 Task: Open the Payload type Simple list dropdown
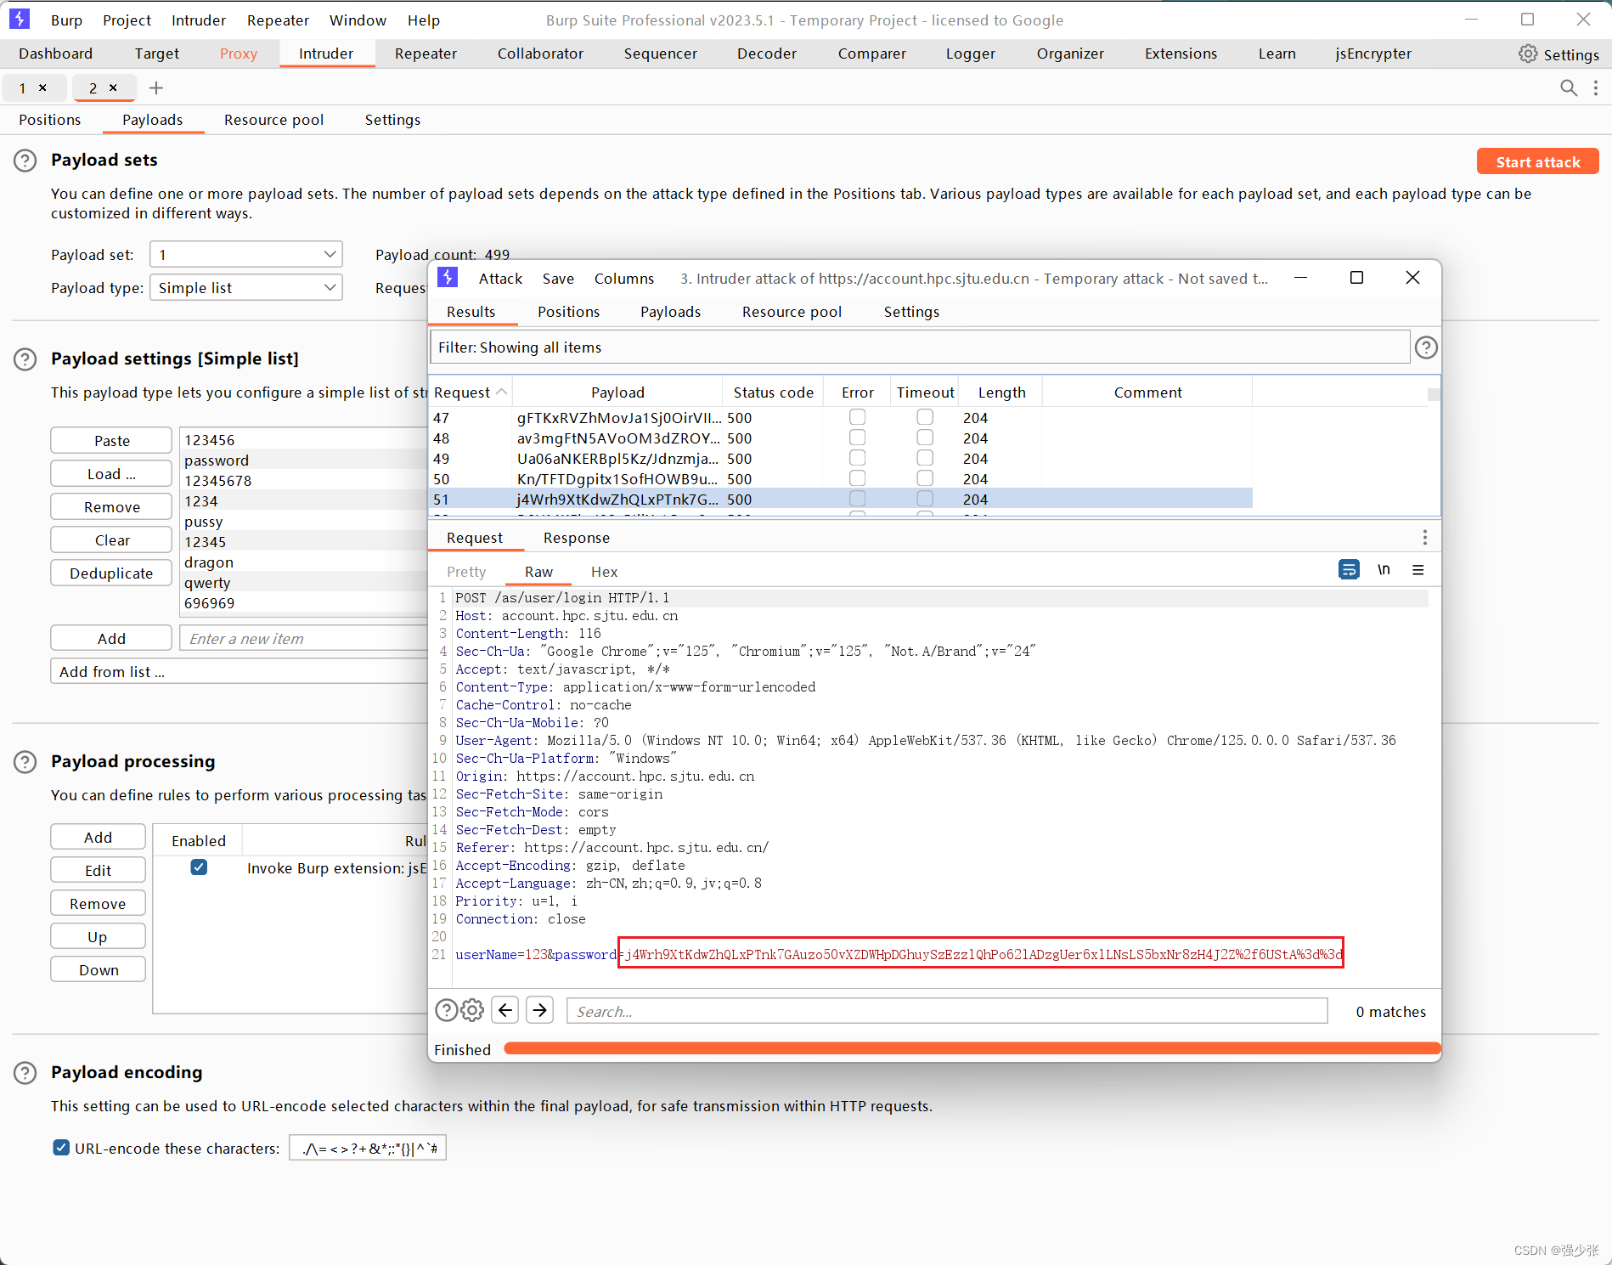[x=246, y=287]
